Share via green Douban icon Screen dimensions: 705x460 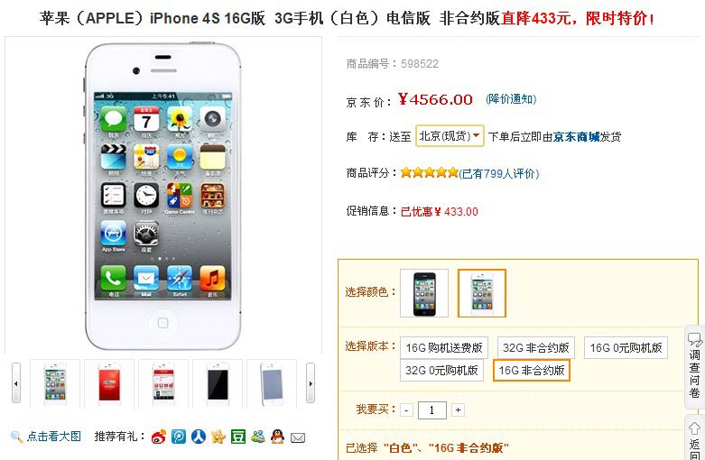[237, 437]
